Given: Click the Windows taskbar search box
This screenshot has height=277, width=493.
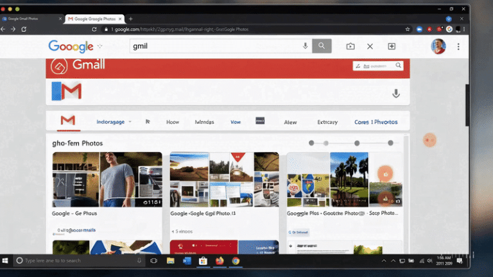Looking at the screenshot, I should [78, 261].
